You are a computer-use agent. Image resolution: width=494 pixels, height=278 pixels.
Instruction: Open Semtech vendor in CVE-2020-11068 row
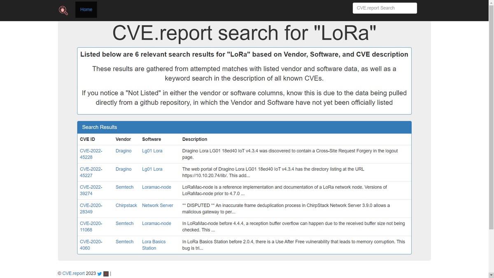coord(124,223)
